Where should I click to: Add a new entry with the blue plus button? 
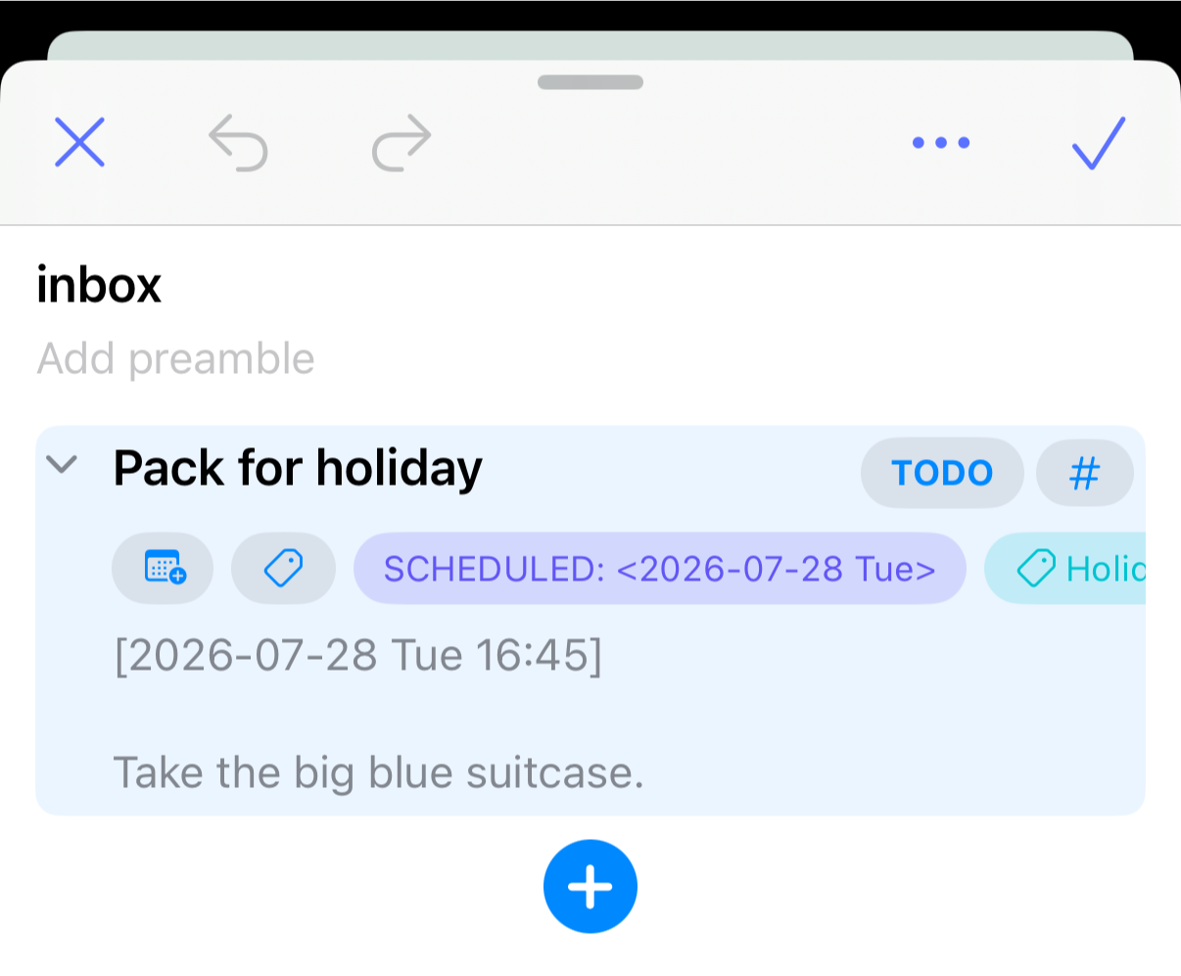(x=590, y=886)
